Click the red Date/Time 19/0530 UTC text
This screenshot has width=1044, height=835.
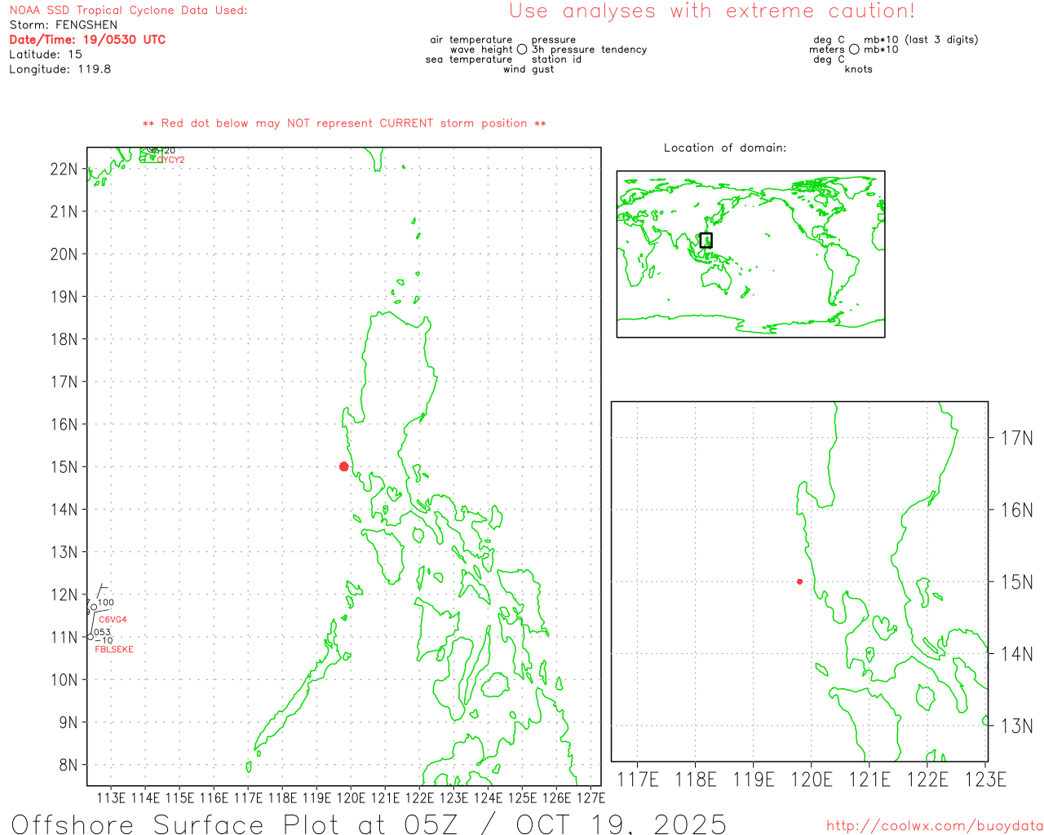pos(87,40)
